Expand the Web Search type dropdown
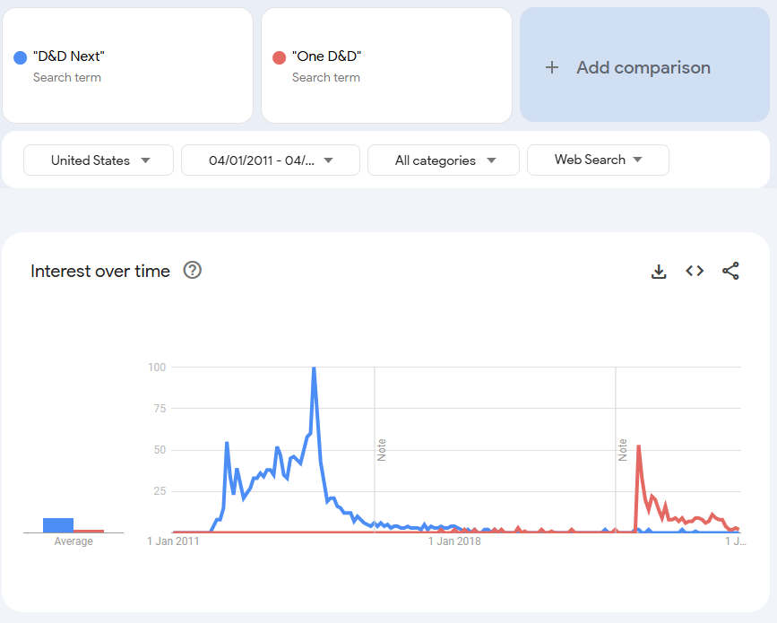This screenshot has width=777, height=623. (x=598, y=160)
